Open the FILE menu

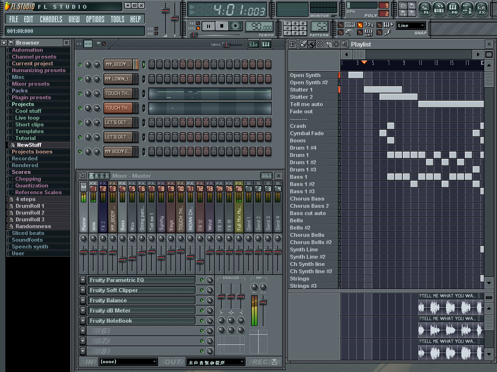coord(14,19)
